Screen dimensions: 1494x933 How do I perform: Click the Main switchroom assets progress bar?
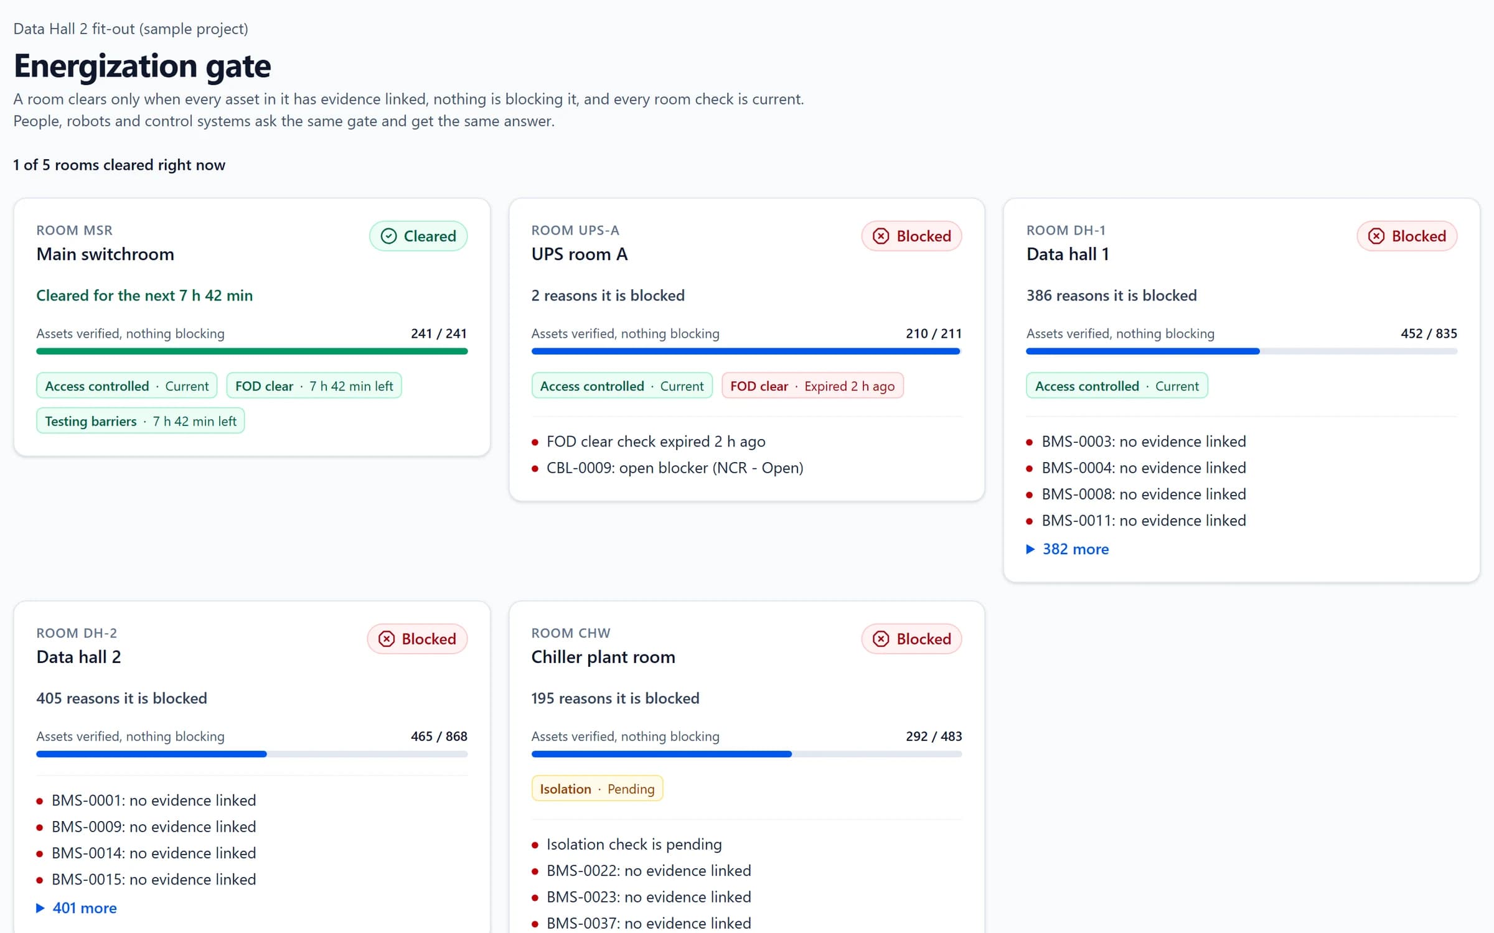pyautogui.click(x=252, y=351)
